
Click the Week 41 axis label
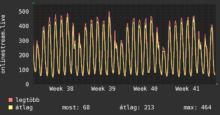click(x=187, y=89)
